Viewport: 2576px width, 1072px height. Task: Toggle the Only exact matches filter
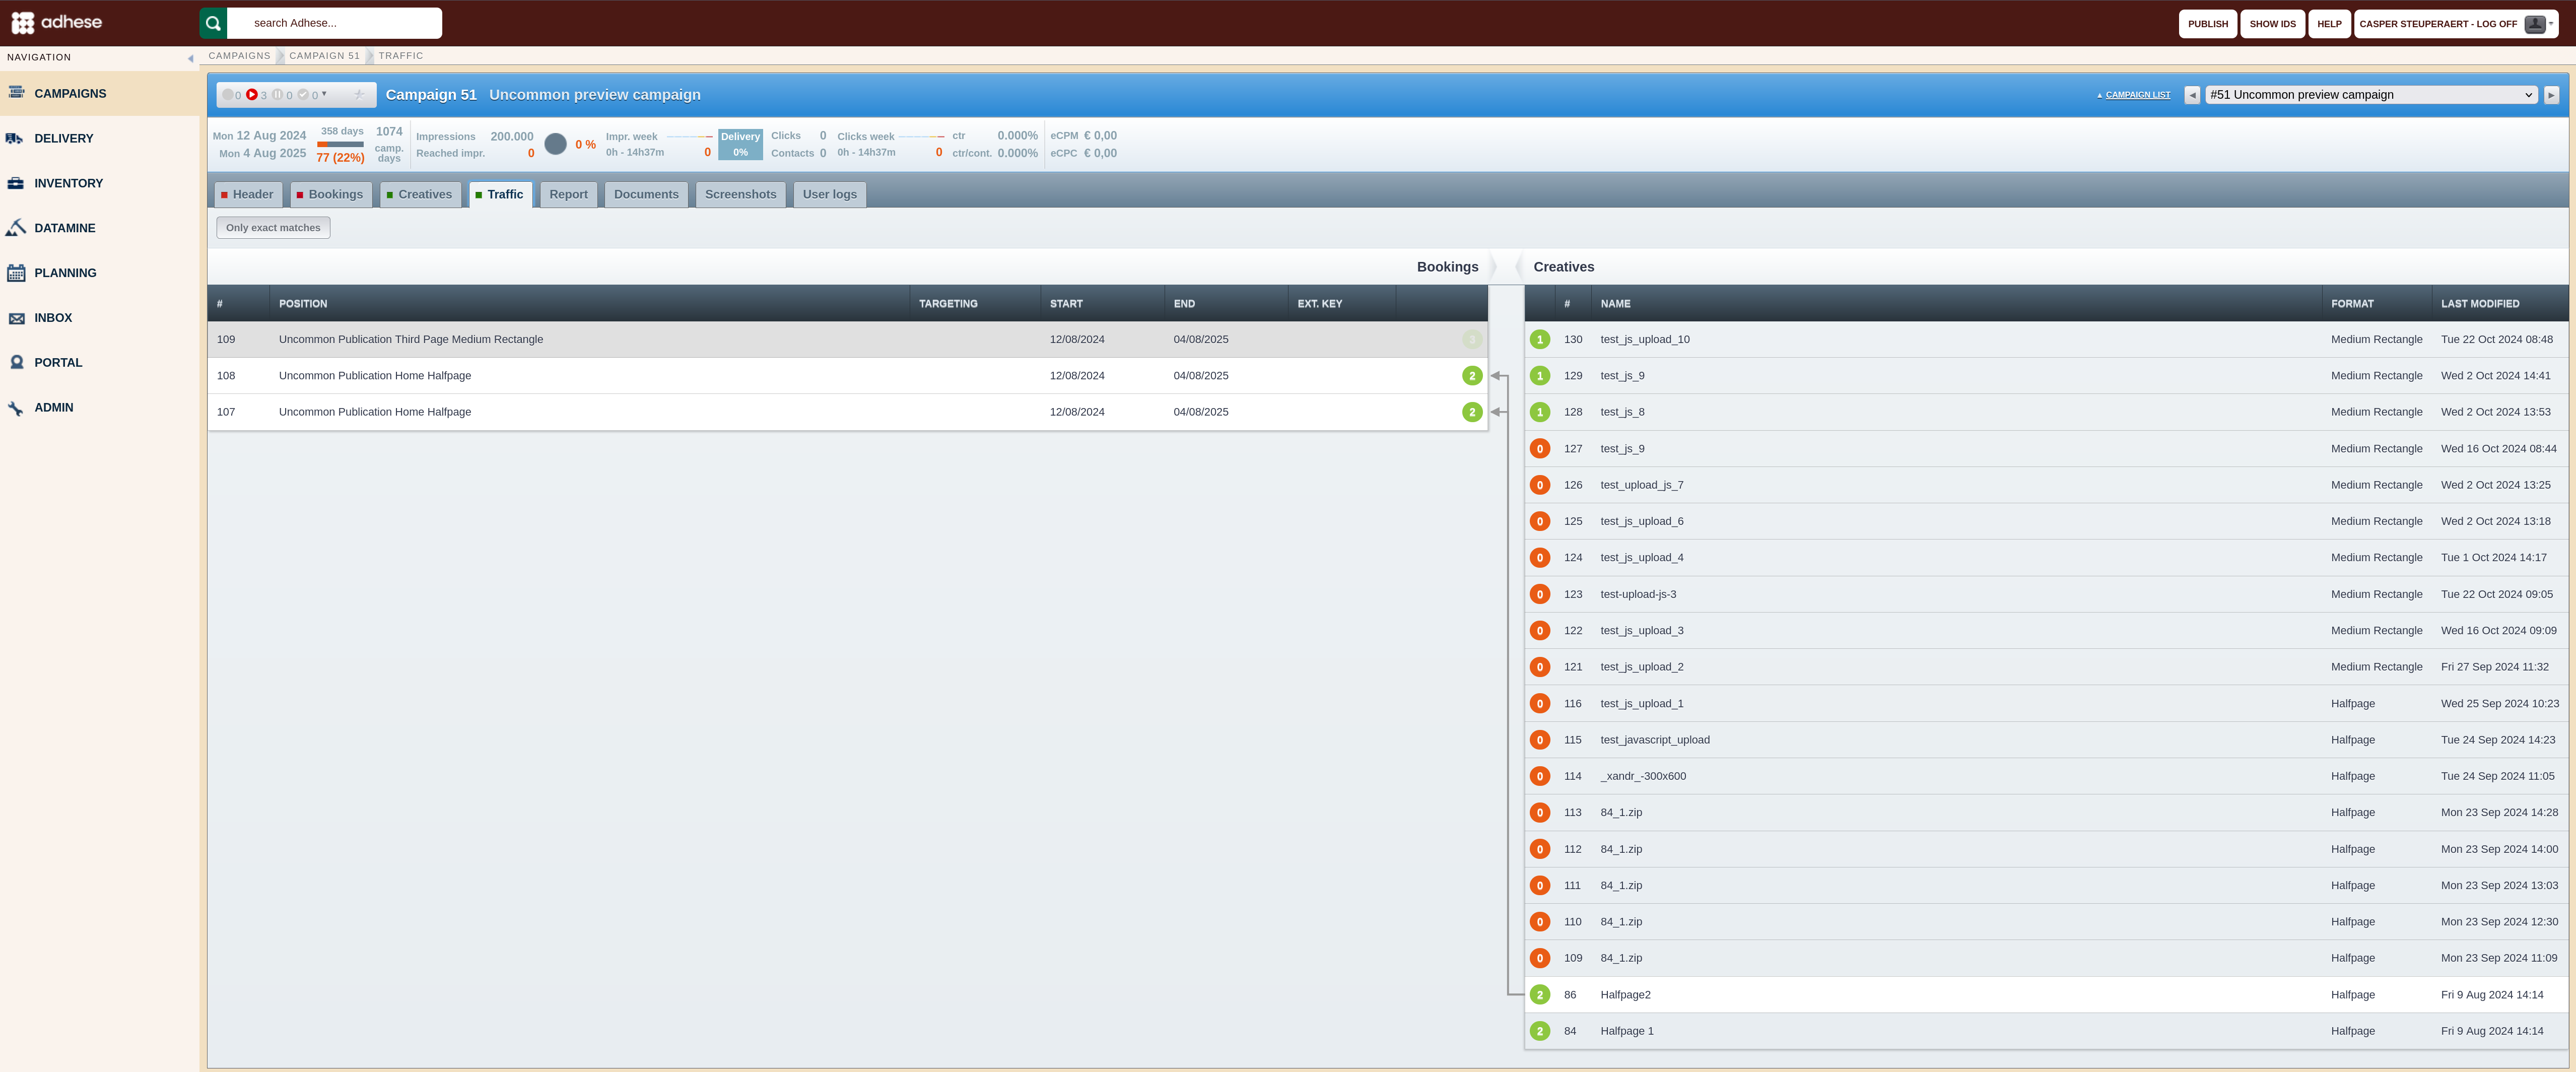pyautogui.click(x=273, y=228)
